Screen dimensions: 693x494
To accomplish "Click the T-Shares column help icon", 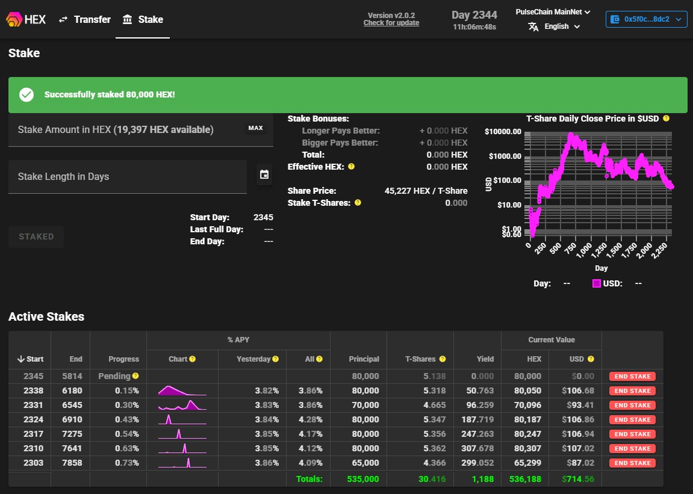I will point(443,359).
